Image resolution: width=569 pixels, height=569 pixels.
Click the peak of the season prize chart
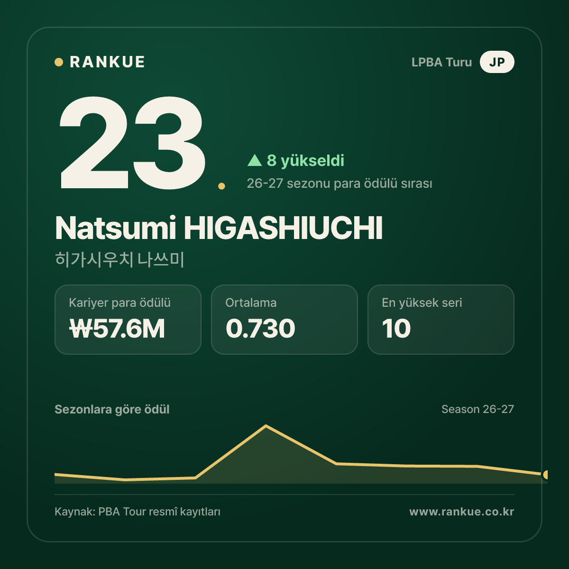point(266,426)
